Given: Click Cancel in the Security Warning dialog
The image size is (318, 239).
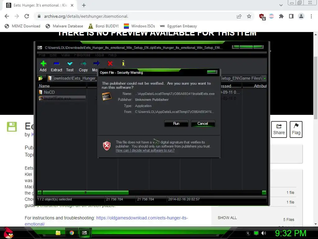Looking at the screenshot, I should (203, 124).
